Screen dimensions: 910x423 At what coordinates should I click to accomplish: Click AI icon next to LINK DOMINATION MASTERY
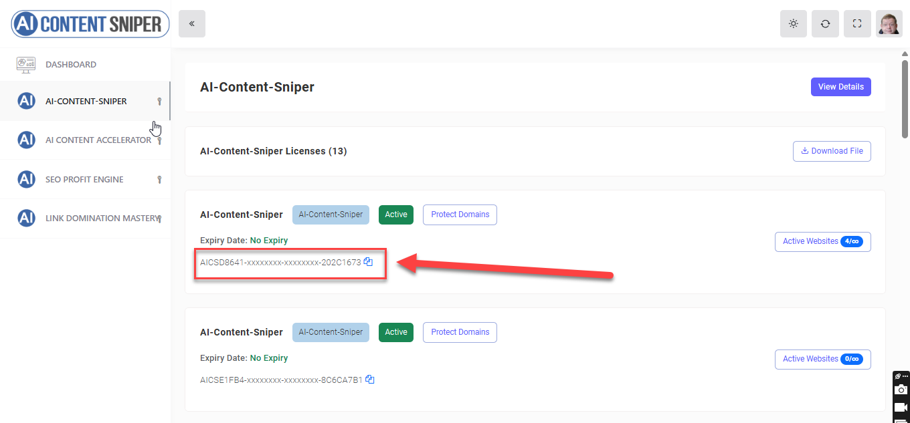click(26, 218)
